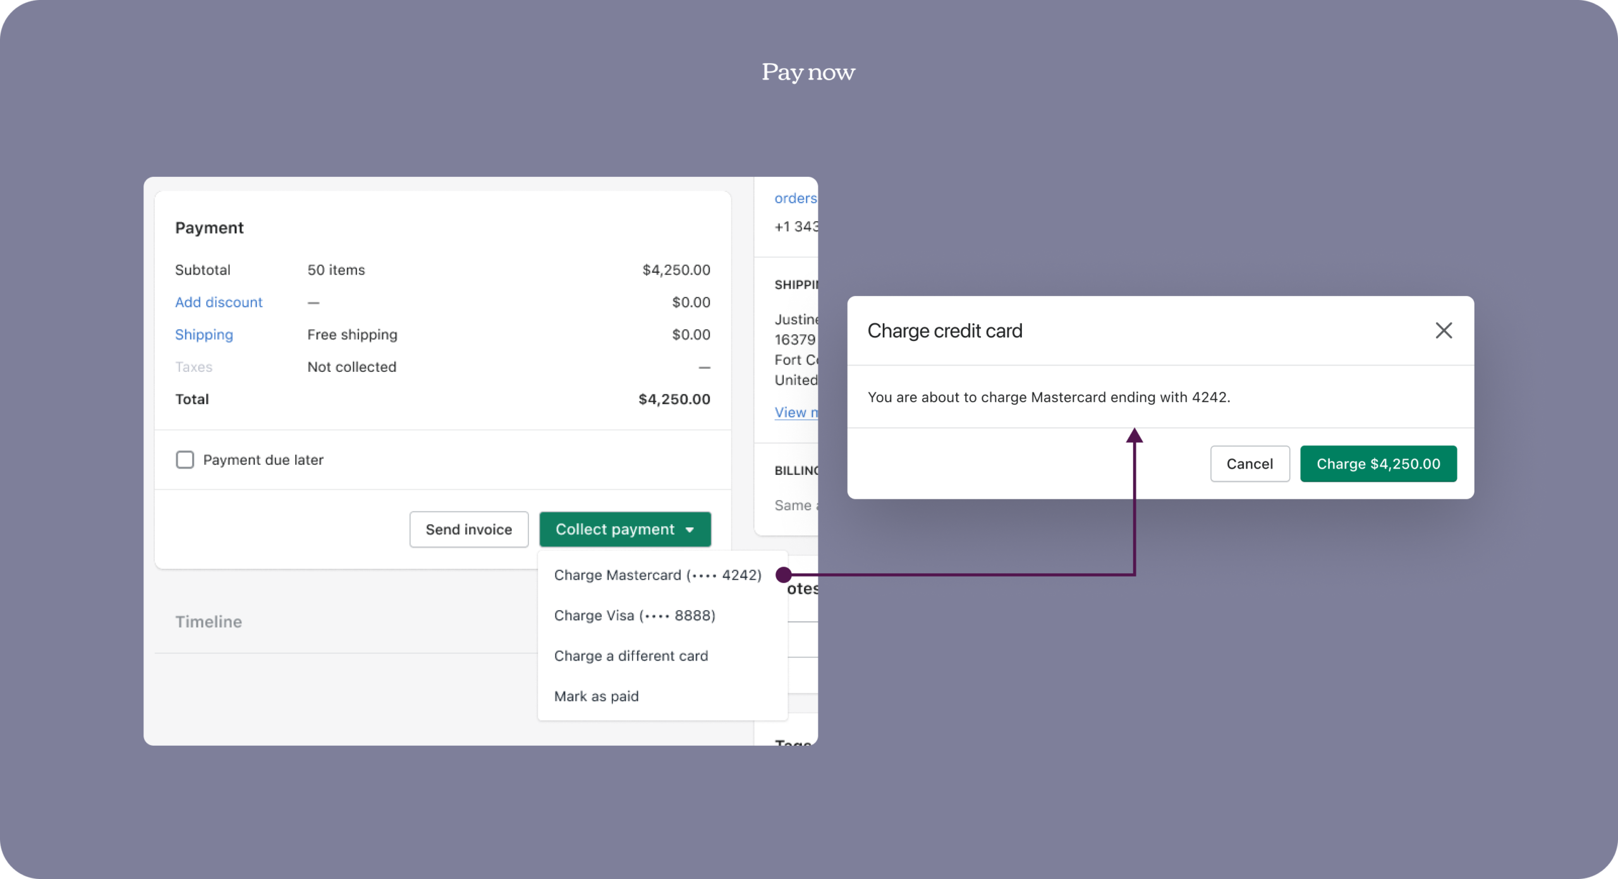Open the Add discount link
Screen dimensions: 1618x879
pos(218,302)
